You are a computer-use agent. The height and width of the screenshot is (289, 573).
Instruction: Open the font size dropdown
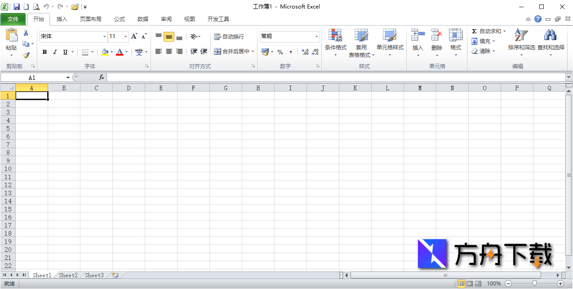[125, 36]
